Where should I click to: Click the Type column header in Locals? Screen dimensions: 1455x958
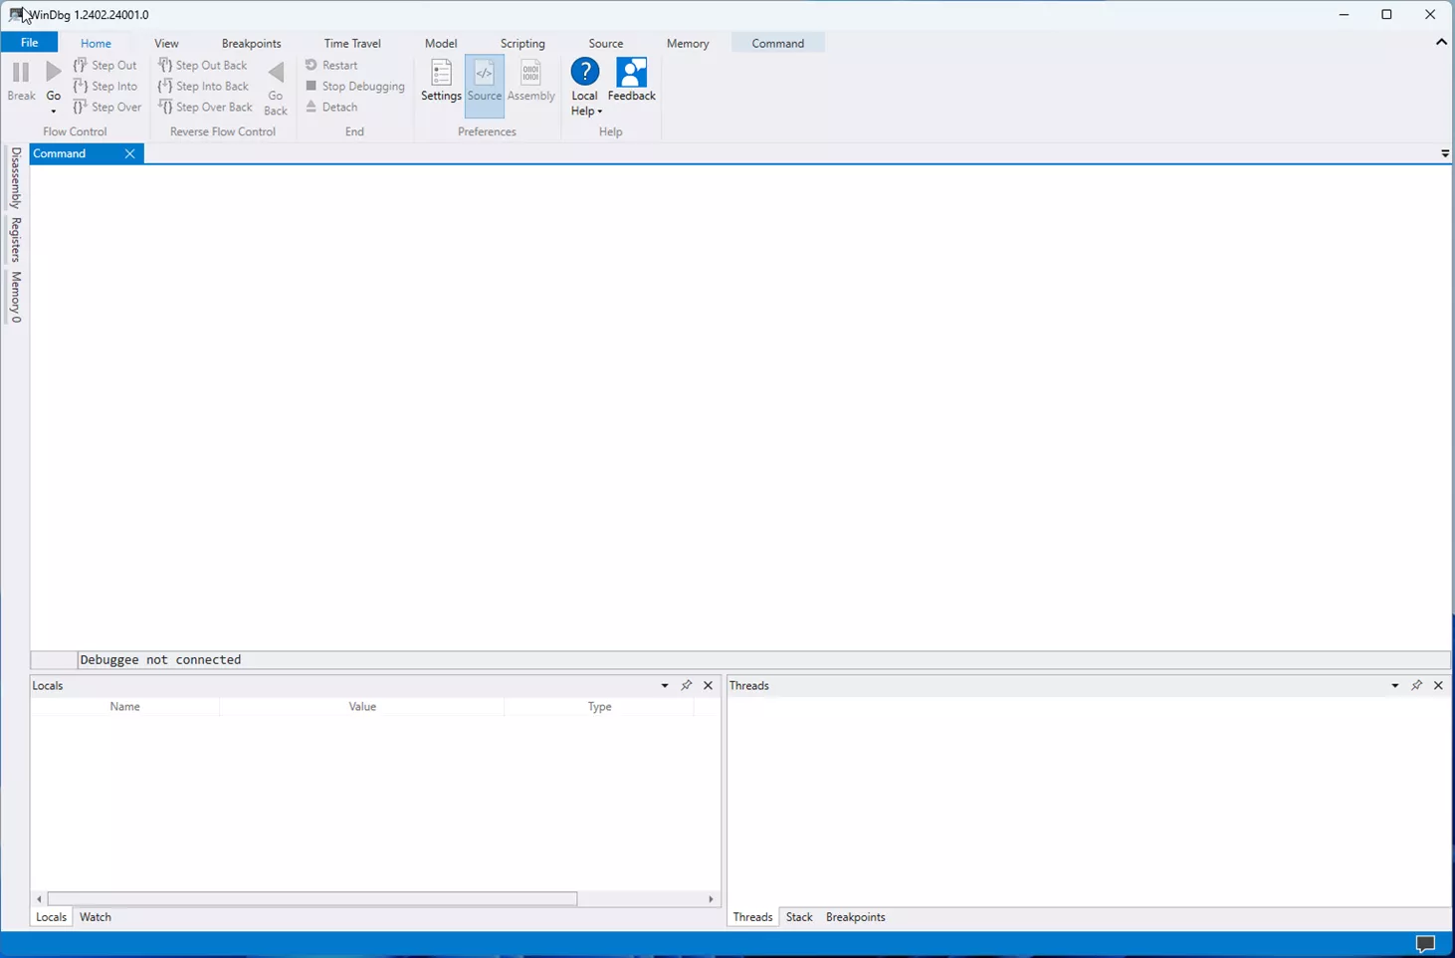click(599, 706)
